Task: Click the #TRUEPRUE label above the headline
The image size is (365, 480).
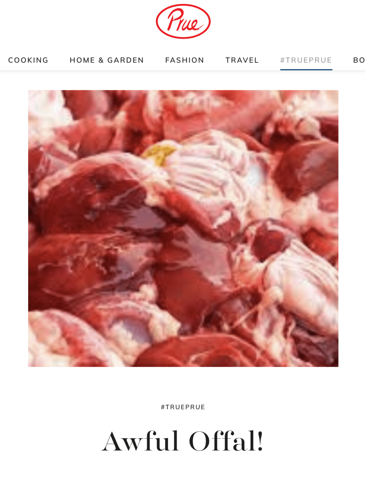Action: (183, 407)
